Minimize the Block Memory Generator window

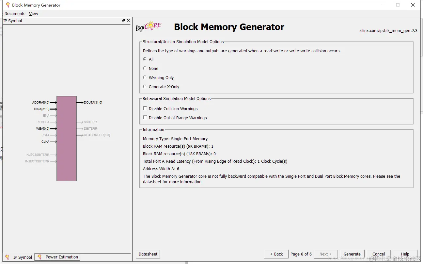pyautogui.click(x=383, y=5)
